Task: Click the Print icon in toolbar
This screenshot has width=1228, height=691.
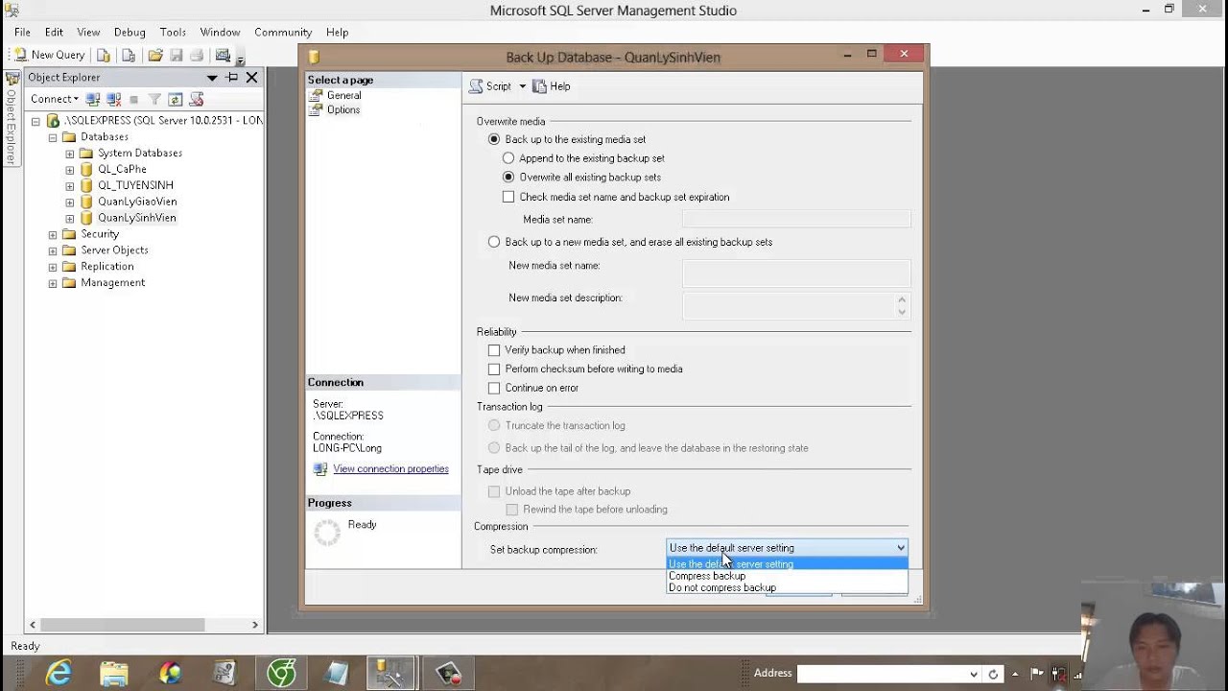Action: click(197, 56)
